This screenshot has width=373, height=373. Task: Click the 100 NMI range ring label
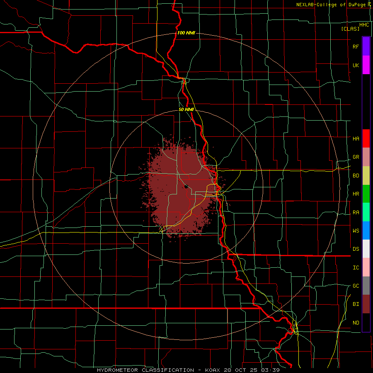click(186, 33)
